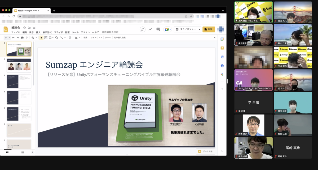Undo the last action

click(x=14, y=38)
